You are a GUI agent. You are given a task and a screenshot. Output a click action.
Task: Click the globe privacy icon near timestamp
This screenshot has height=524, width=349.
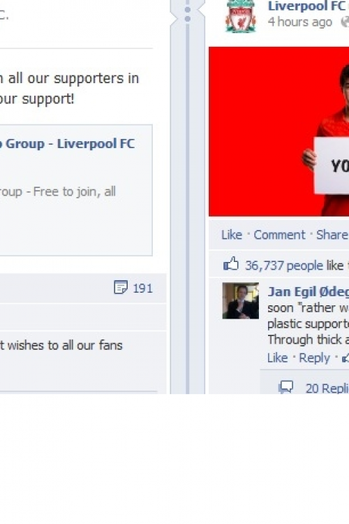coord(345,22)
